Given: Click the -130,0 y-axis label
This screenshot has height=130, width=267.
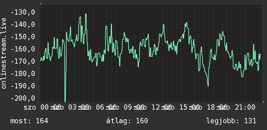Looking at the screenshot, I should click(23, 12).
